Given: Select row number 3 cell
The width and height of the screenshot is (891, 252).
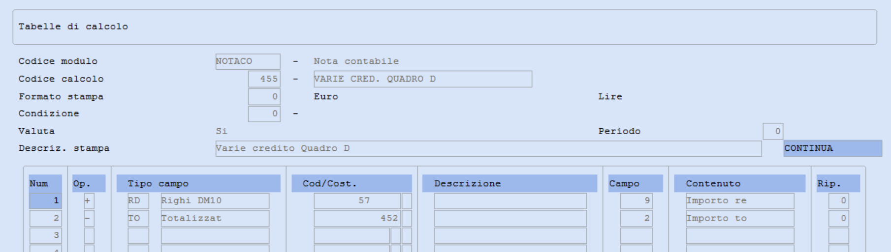Looking at the screenshot, I should point(45,235).
